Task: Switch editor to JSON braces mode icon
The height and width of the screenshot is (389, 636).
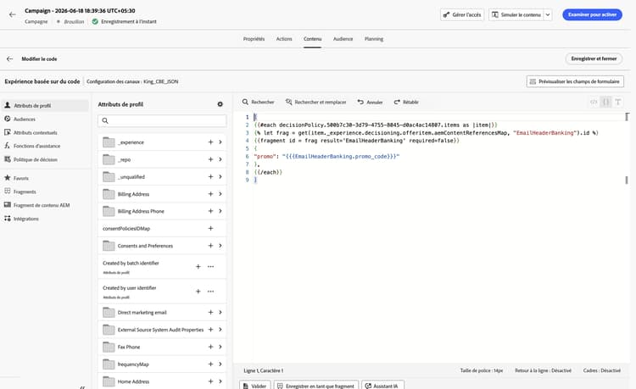Action: pos(606,102)
